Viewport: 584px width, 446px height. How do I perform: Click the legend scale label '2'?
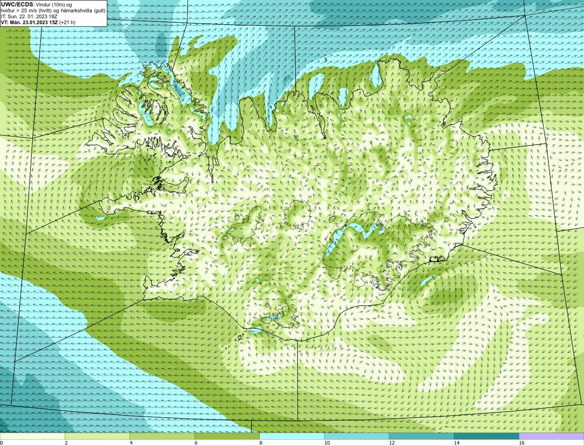pyautogui.click(x=66, y=443)
